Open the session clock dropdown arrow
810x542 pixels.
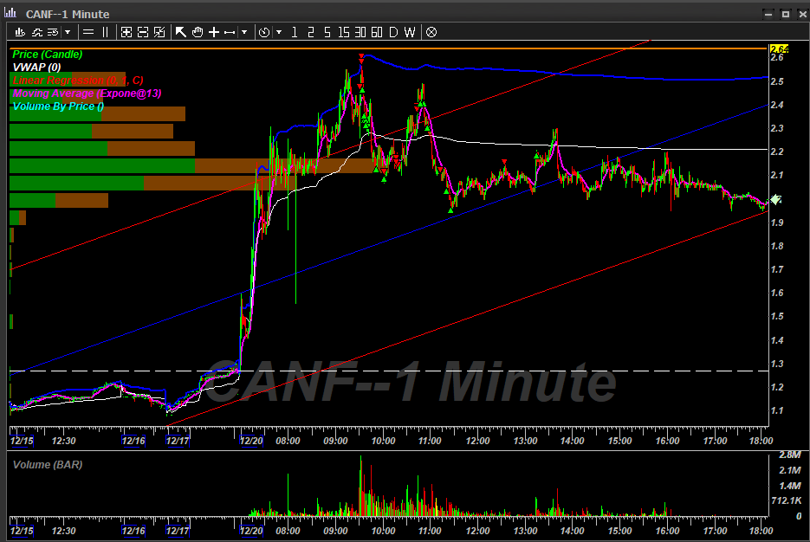[279, 32]
